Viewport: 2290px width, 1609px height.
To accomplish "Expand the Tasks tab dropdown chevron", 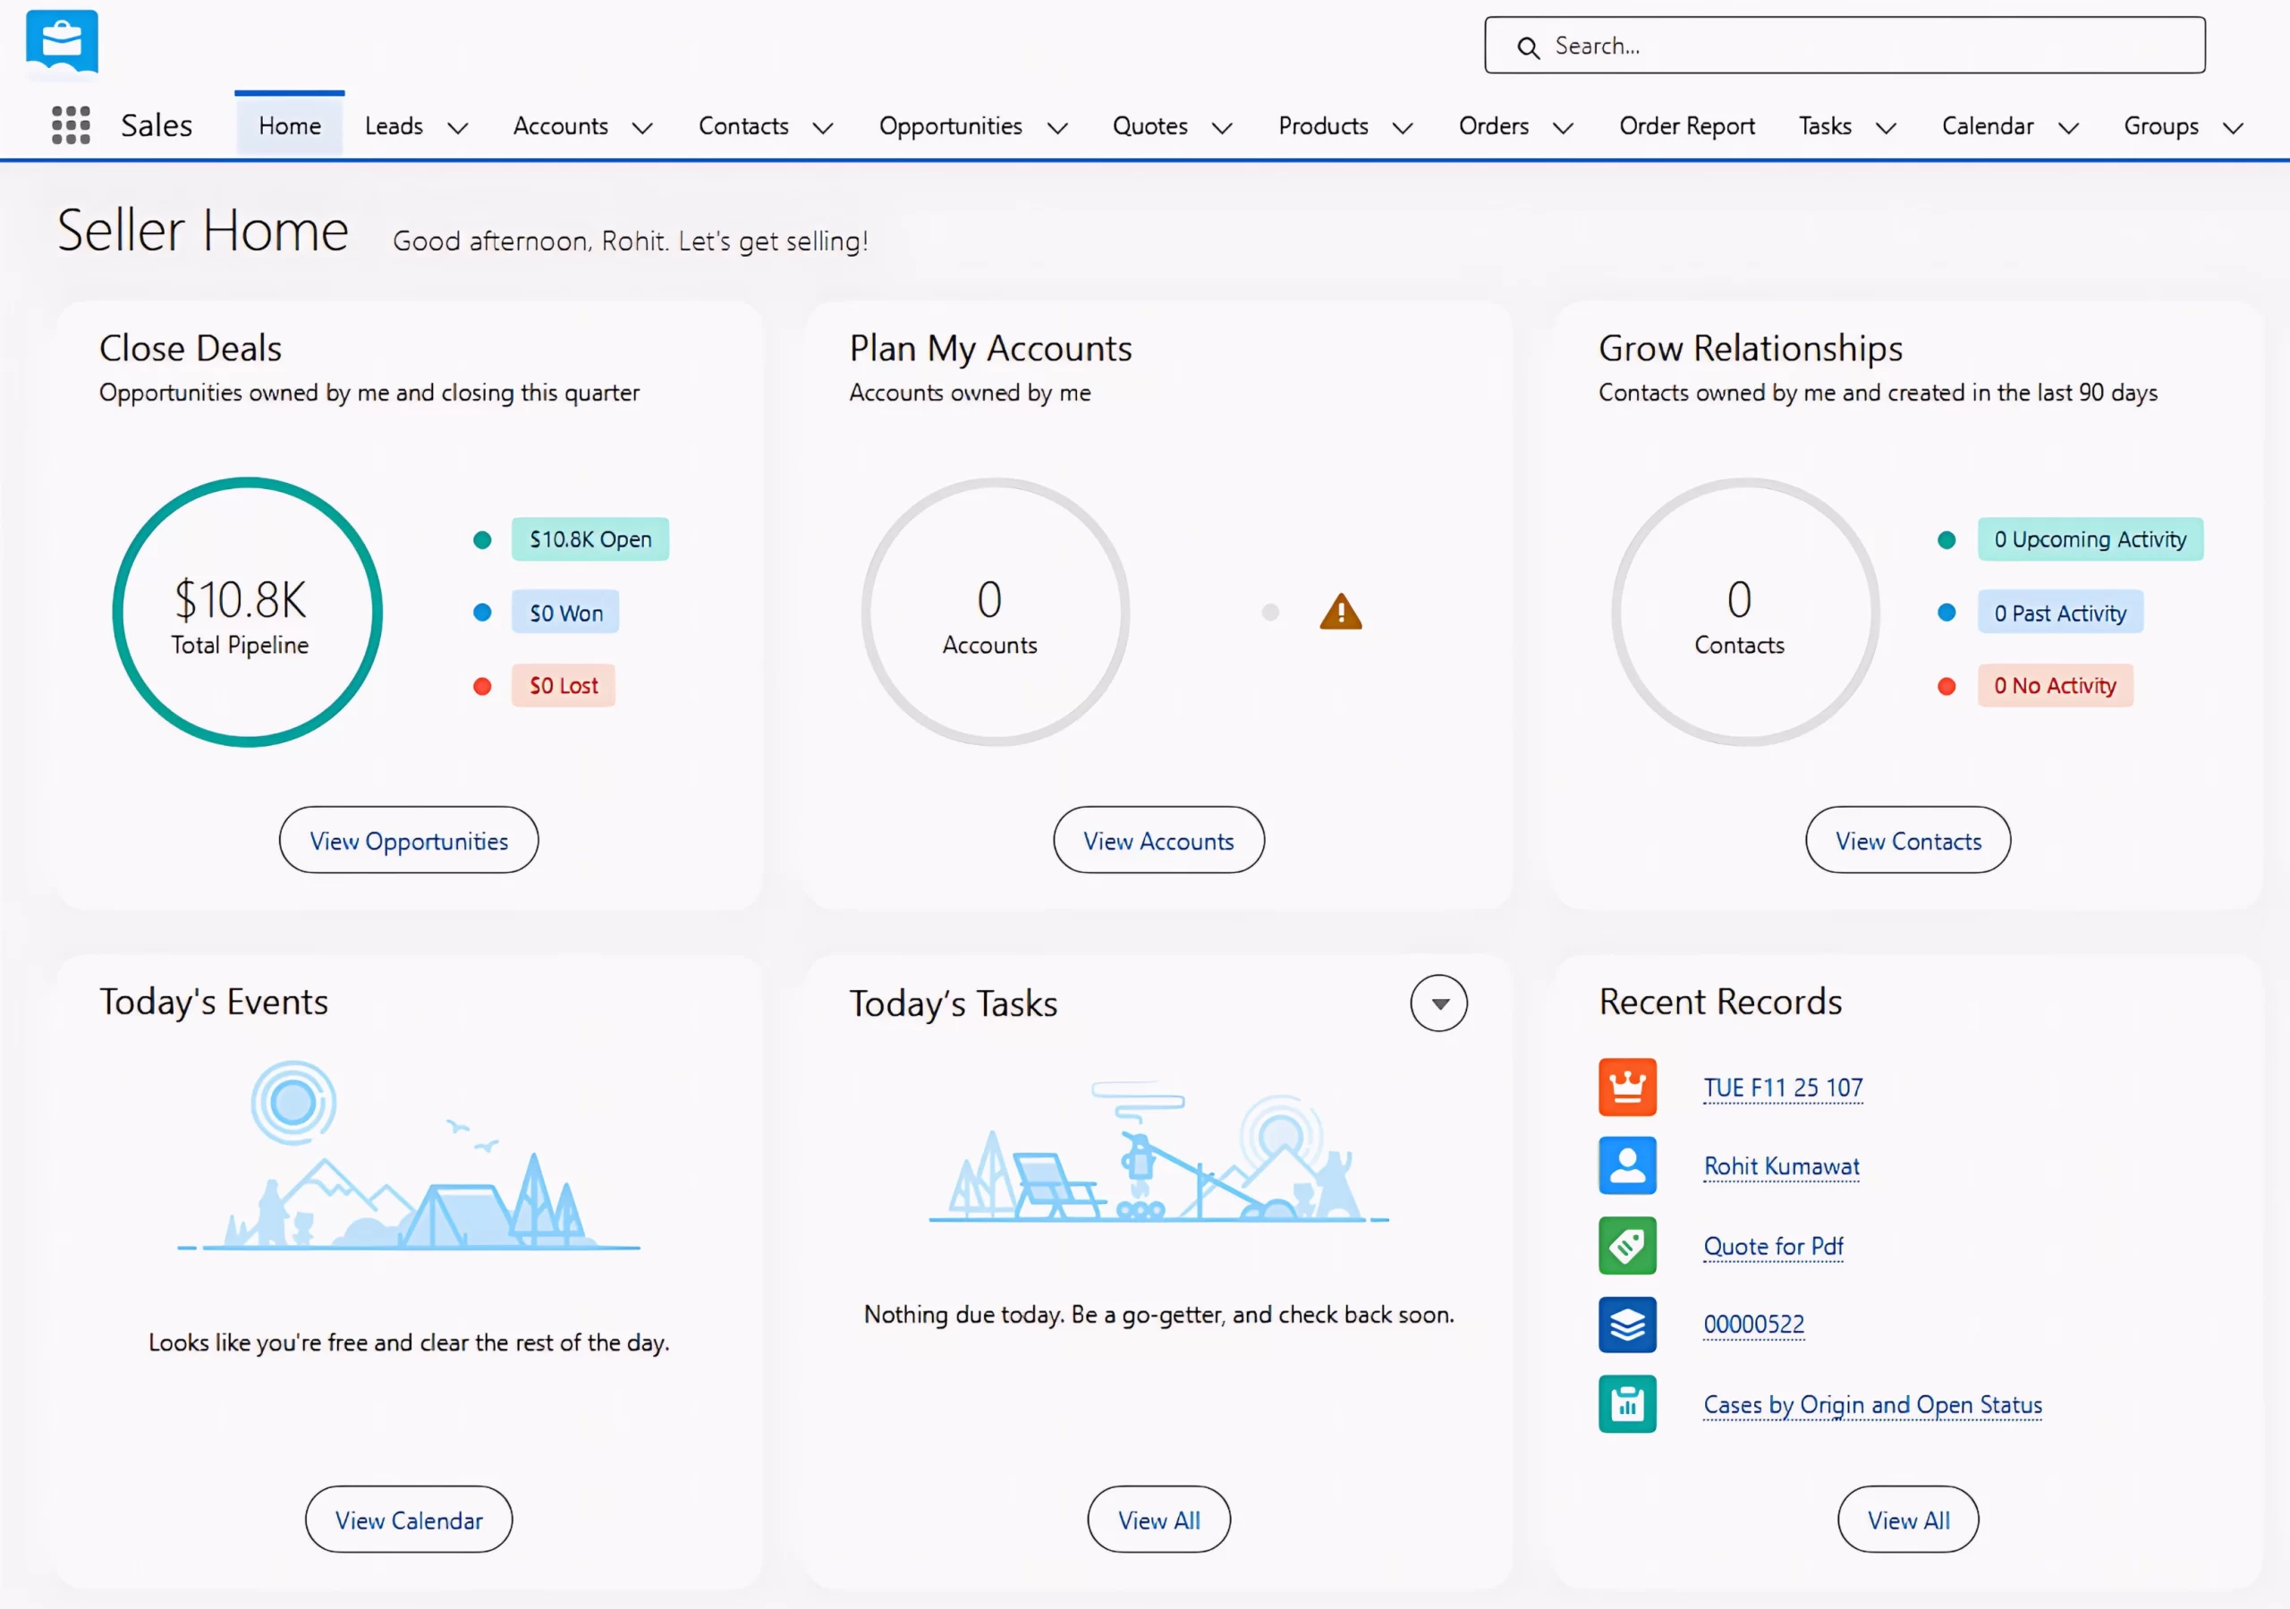I will point(1885,128).
